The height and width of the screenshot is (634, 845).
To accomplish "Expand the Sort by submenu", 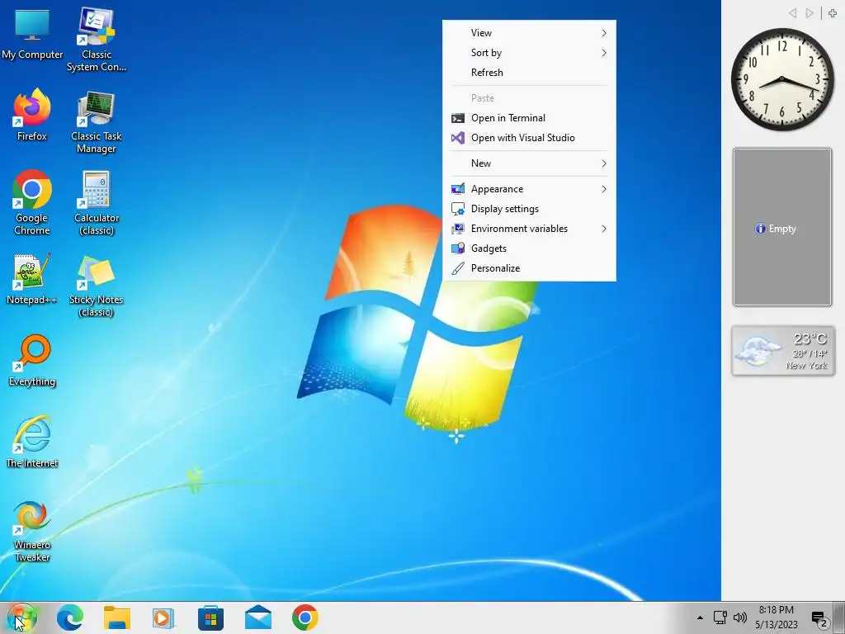I will pos(529,53).
